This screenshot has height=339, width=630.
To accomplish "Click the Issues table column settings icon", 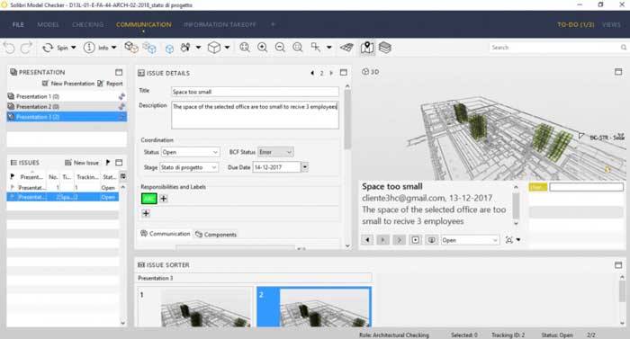I will [x=123, y=176].
